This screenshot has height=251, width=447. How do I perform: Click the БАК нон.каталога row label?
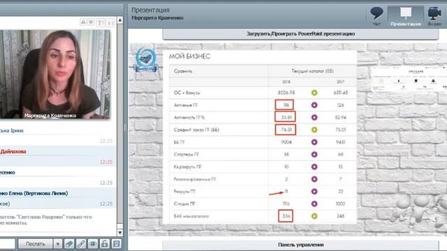(191, 216)
